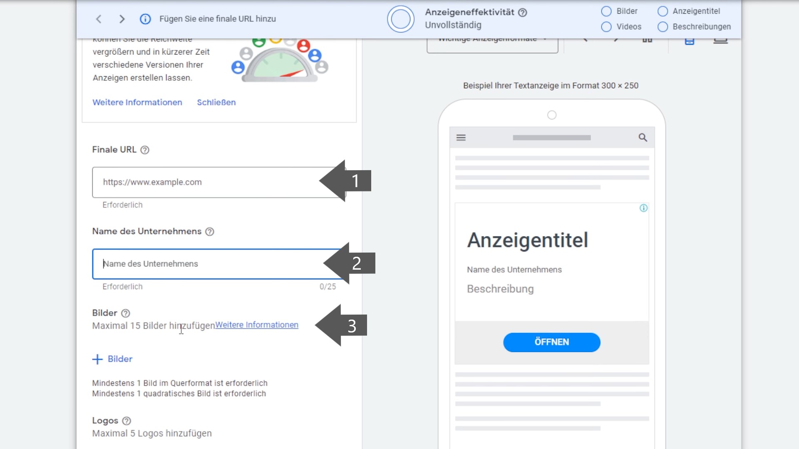Click the Bilder status circle in header

(x=606, y=11)
